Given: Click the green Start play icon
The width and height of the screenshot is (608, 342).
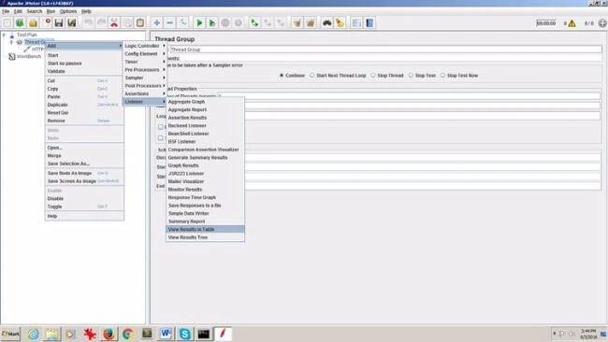Looking at the screenshot, I should [x=199, y=22].
